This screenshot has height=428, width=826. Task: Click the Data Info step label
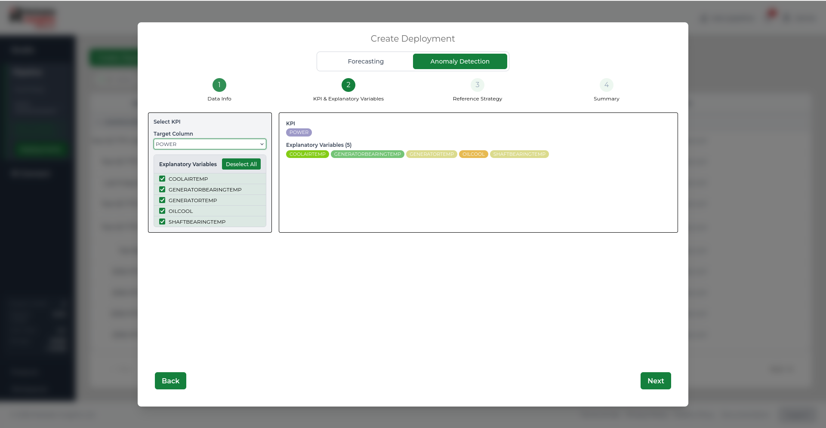[x=219, y=99]
